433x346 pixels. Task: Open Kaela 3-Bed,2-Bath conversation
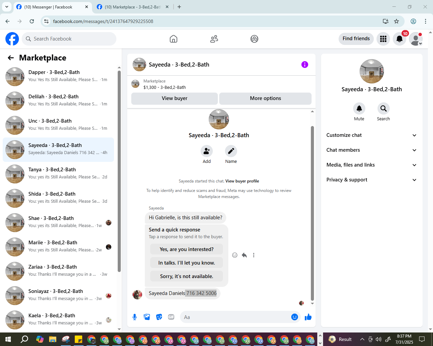(x=58, y=320)
